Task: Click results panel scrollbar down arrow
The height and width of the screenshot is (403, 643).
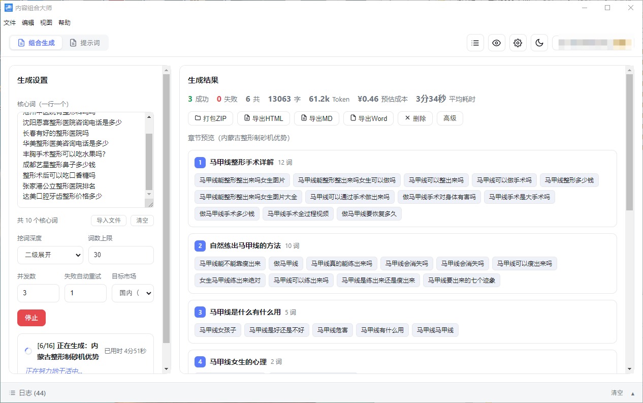Action: [x=630, y=369]
